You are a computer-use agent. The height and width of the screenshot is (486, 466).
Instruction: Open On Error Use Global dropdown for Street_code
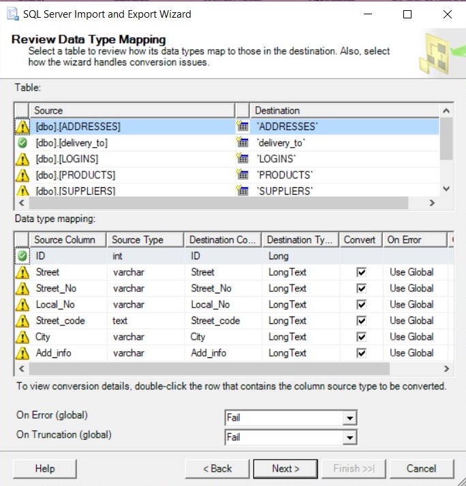(415, 321)
